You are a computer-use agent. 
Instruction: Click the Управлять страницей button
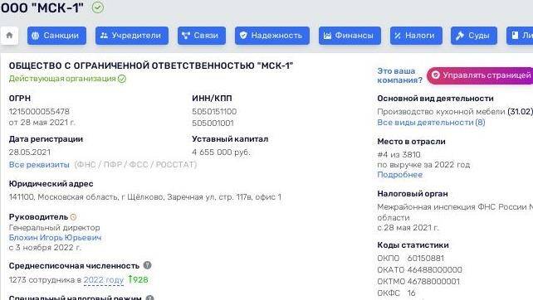pyautogui.click(x=481, y=75)
